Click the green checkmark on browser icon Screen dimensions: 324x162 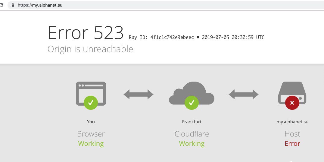point(91,103)
